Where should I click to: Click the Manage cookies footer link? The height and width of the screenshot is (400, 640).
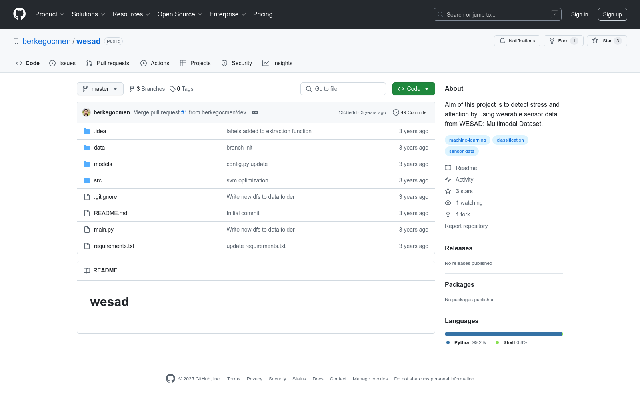[370, 379]
